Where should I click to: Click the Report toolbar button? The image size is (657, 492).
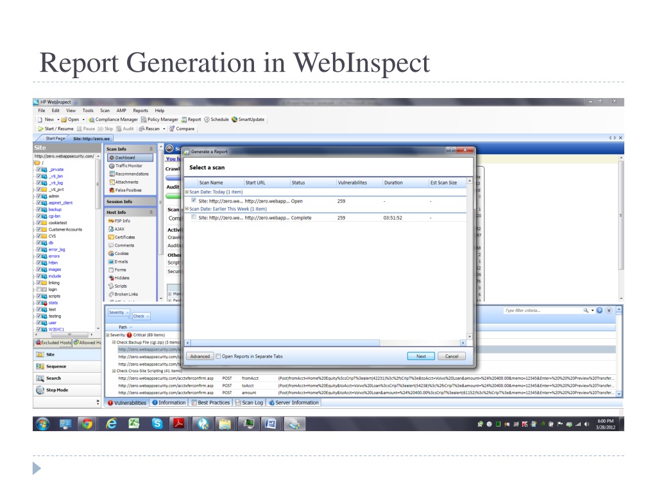[x=191, y=120]
